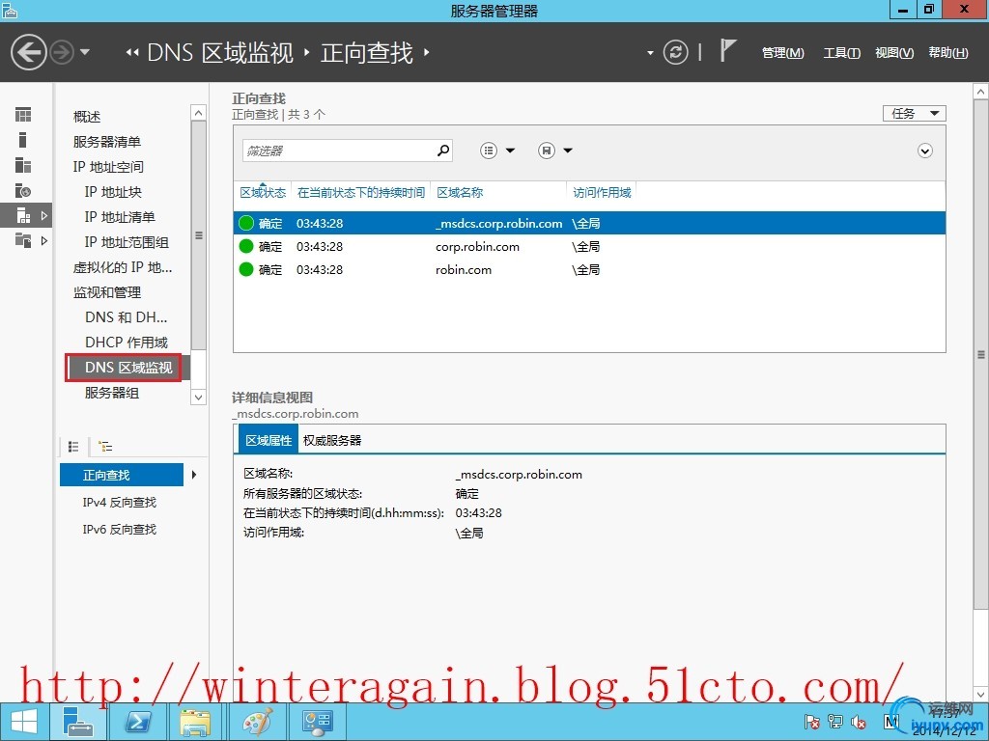Image resolution: width=989 pixels, height=741 pixels.
Task: Open File and Storage Services icon in rail
Action: tap(23, 240)
